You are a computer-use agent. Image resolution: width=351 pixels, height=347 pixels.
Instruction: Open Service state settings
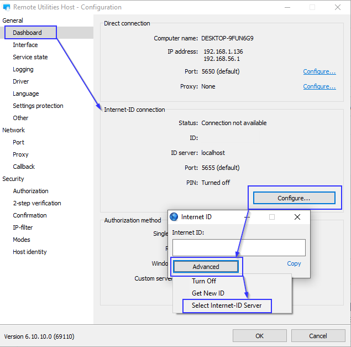pyautogui.click(x=30, y=57)
